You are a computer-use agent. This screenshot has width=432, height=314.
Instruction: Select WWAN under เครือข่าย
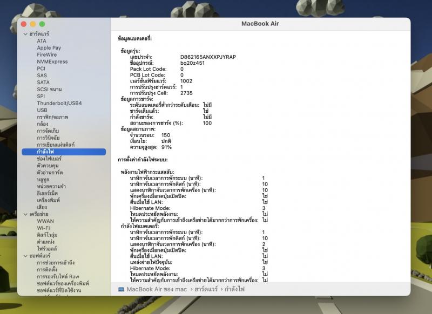click(x=45, y=221)
